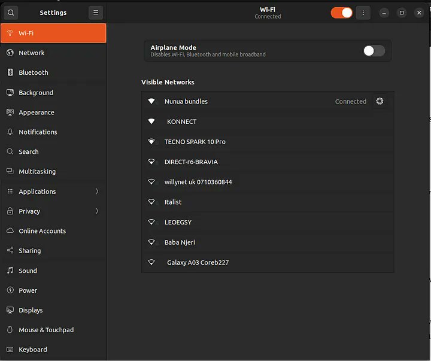Select the LEOEGSY network
This screenshot has height=361, width=431.
(x=268, y=222)
